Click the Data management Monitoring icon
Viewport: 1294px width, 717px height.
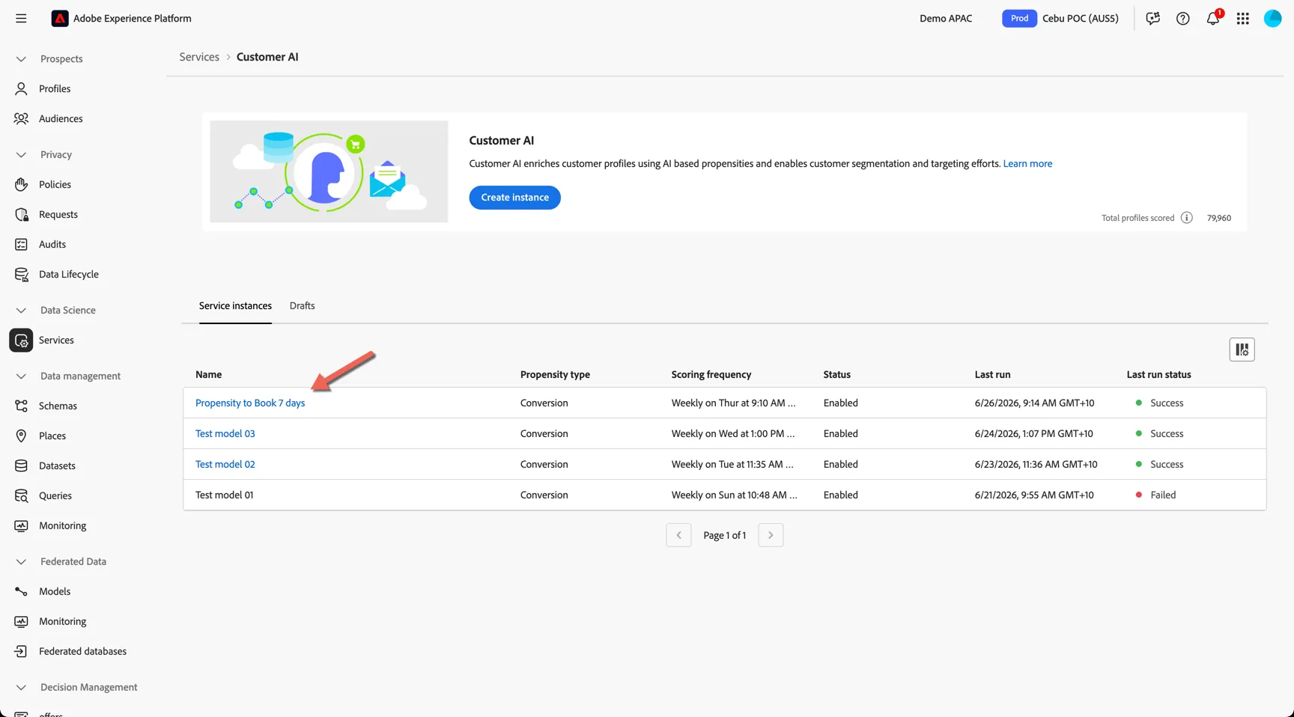pos(22,525)
